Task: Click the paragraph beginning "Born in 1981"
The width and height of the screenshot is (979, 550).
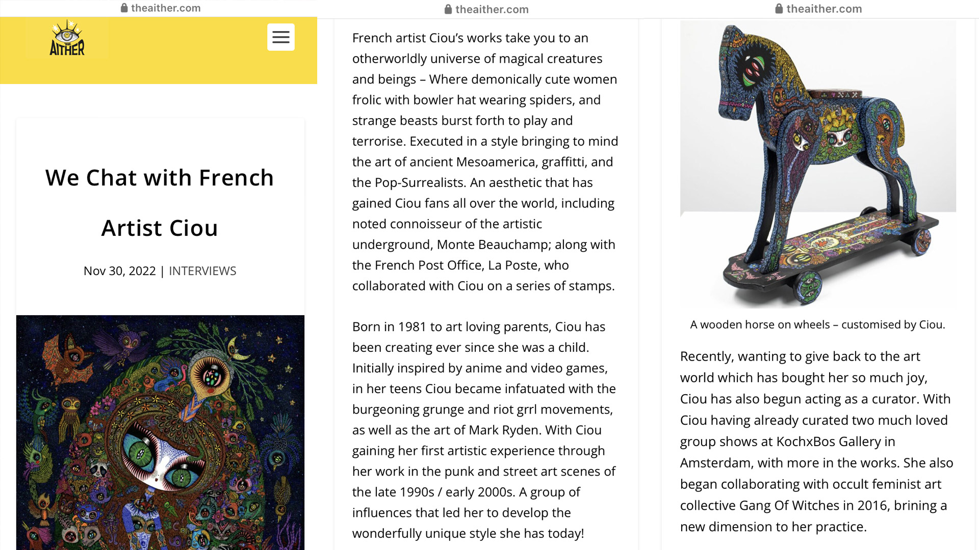Action: (x=484, y=430)
